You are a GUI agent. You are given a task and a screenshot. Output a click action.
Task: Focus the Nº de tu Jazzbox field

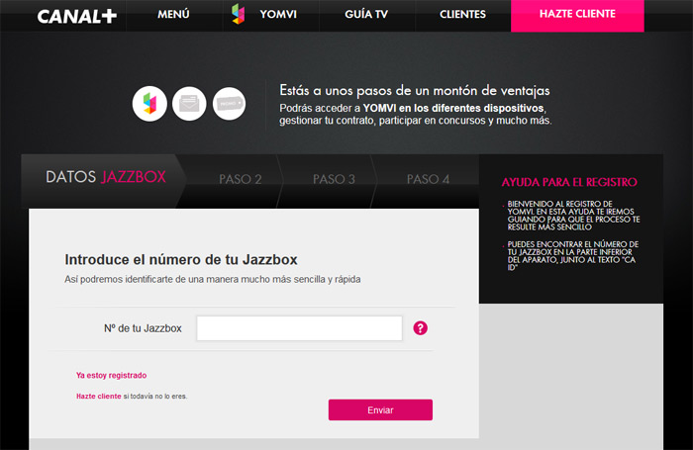click(x=299, y=328)
